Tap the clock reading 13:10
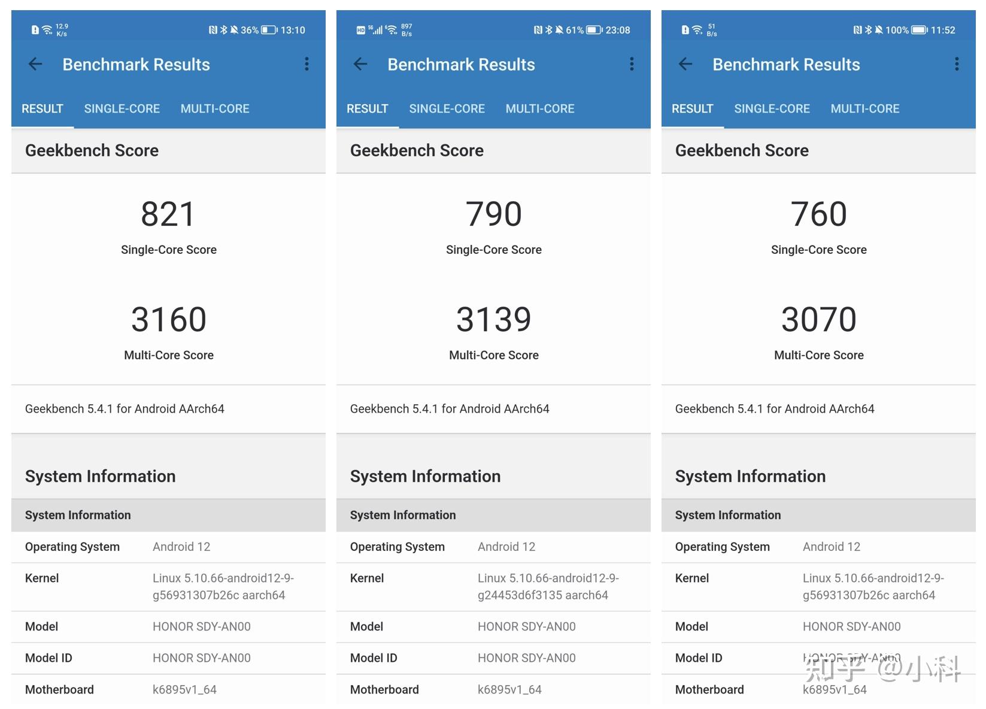 tap(293, 30)
